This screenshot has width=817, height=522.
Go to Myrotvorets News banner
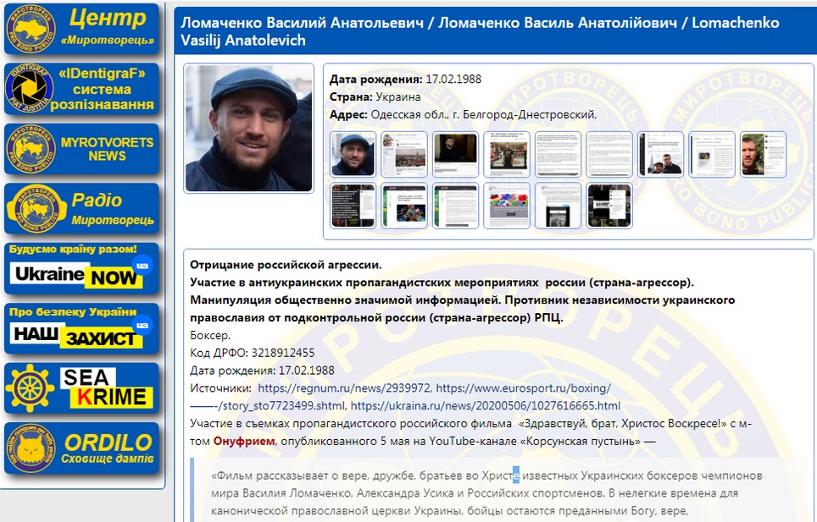tap(81, 149)
